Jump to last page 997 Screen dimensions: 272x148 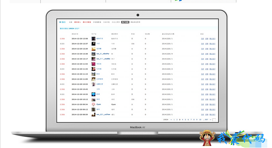click(x=206, y=120)
